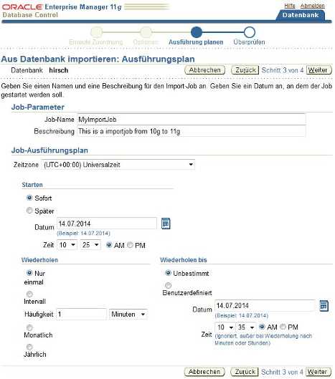Click the Wiederholen bis Datum field
Viewport: 335px width, 379px height.
[265, 306]
